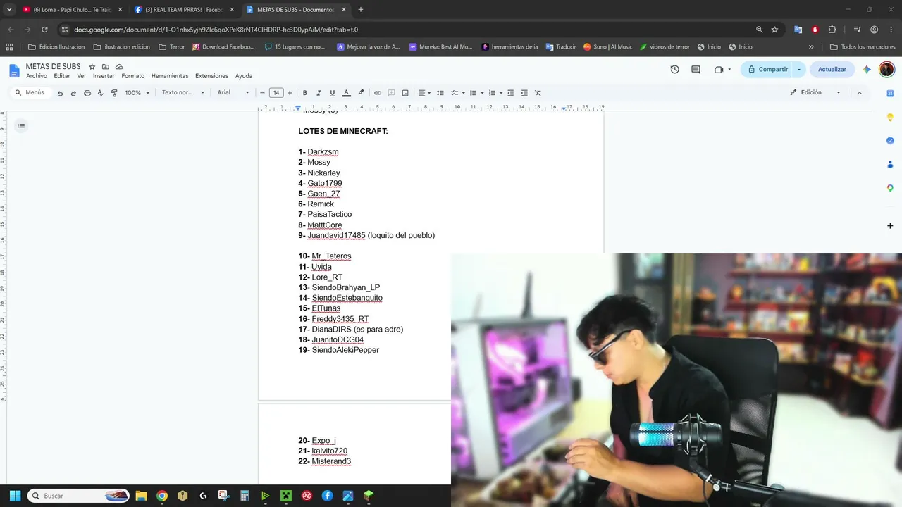The width and height of the screenshot is (902, 507).
Task: Redo the last undone action
Action: pyautogui.click(x=73, y=93)
